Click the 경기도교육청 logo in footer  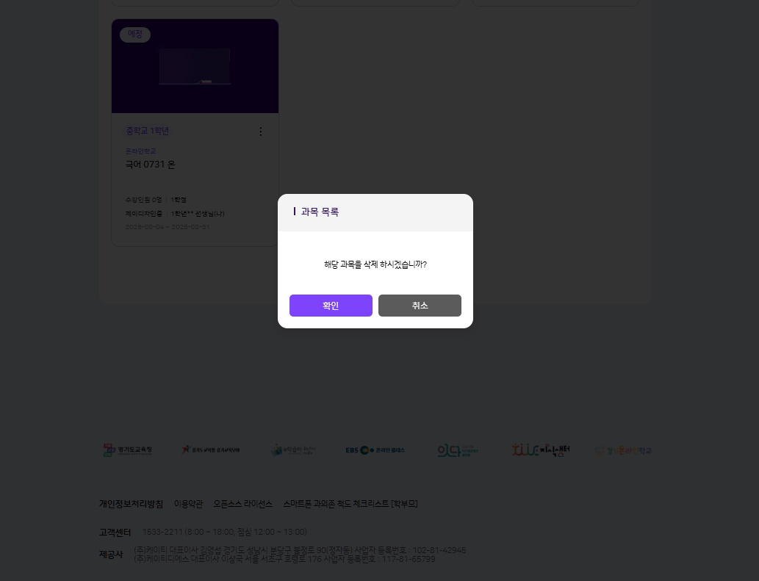click(x=128, y=450)
